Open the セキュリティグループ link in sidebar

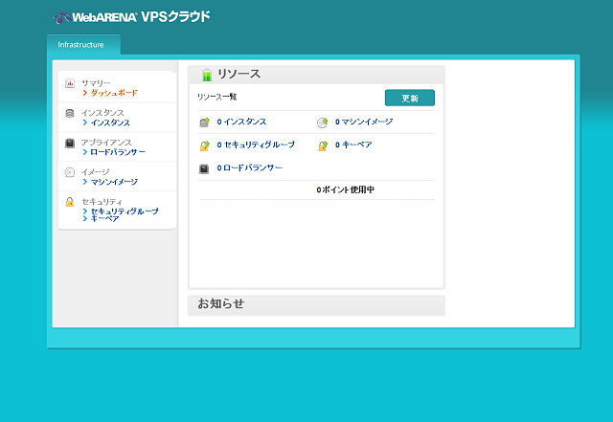click(125, 211)
